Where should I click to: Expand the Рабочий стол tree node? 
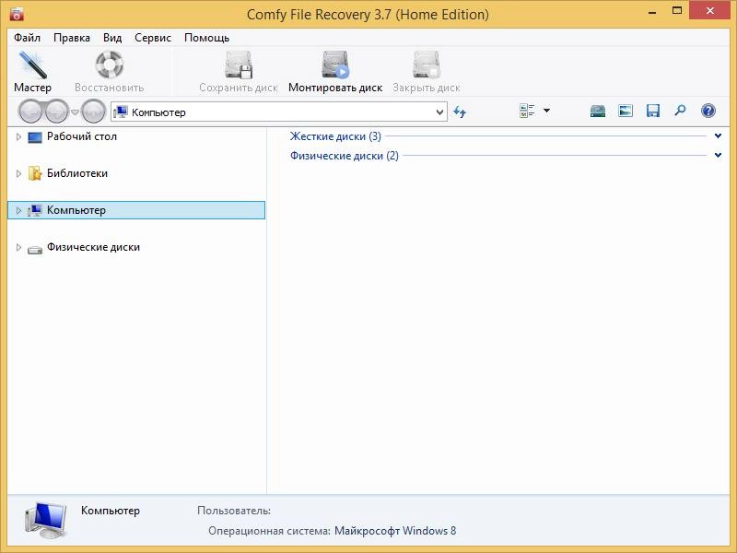tap(18, 136)
